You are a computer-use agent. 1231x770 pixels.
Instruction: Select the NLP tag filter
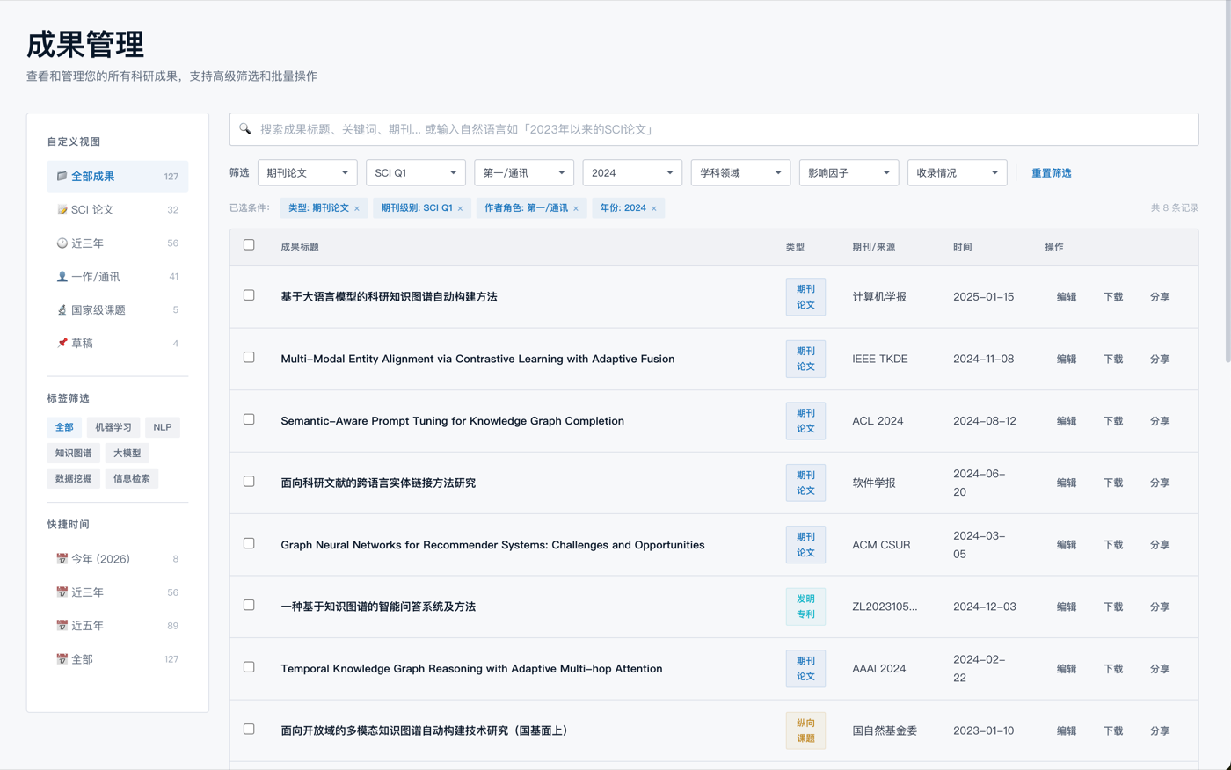coord(162,427)
